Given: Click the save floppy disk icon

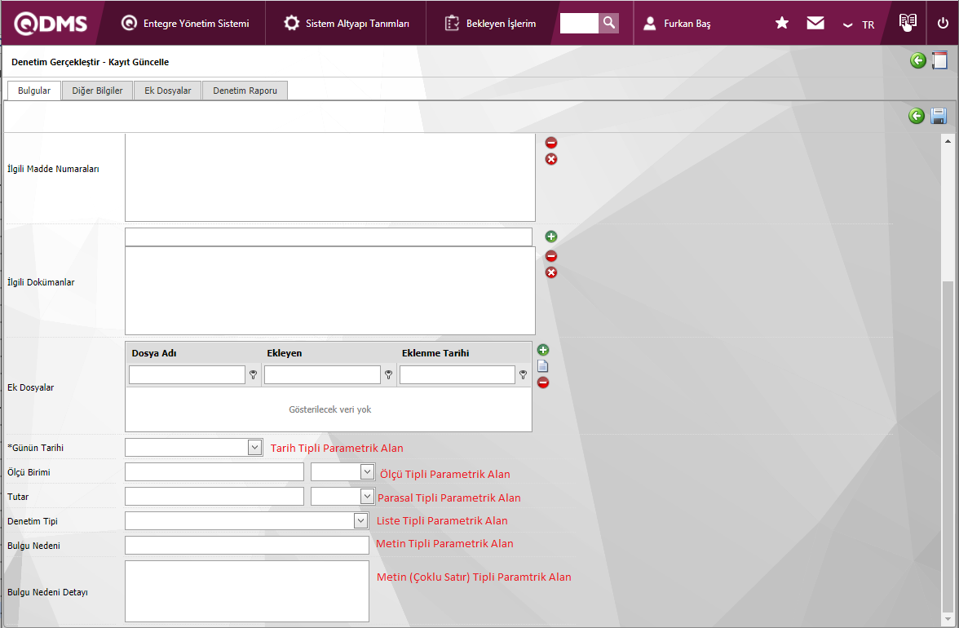Looking at the screenshot, I should [938, 116].
